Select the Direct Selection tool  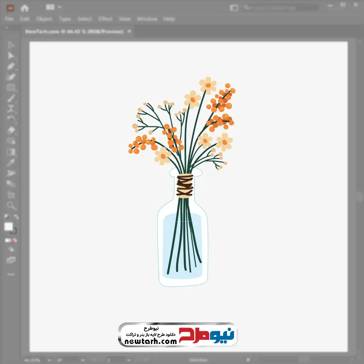pyautogui.click(x=11, y=55)
